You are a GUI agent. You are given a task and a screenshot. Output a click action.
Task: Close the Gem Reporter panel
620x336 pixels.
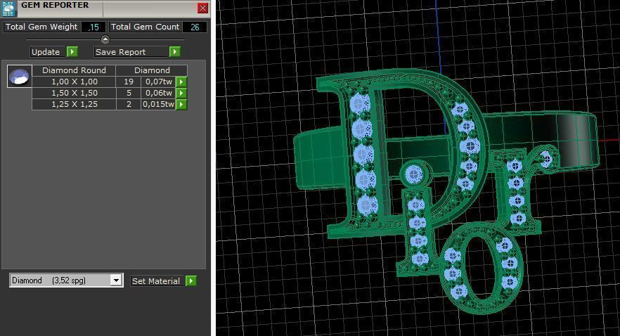[x=203, y=8]
